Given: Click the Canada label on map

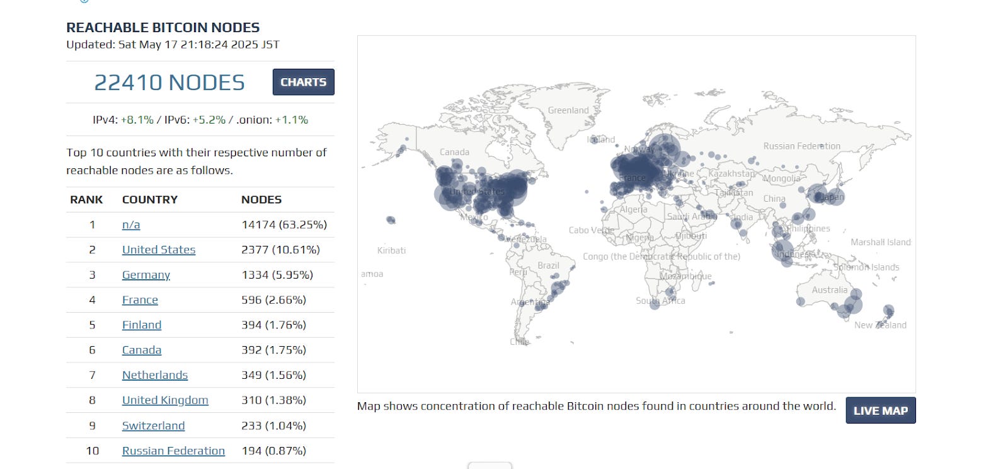Looking at the screenshot, I should [454, 152].
